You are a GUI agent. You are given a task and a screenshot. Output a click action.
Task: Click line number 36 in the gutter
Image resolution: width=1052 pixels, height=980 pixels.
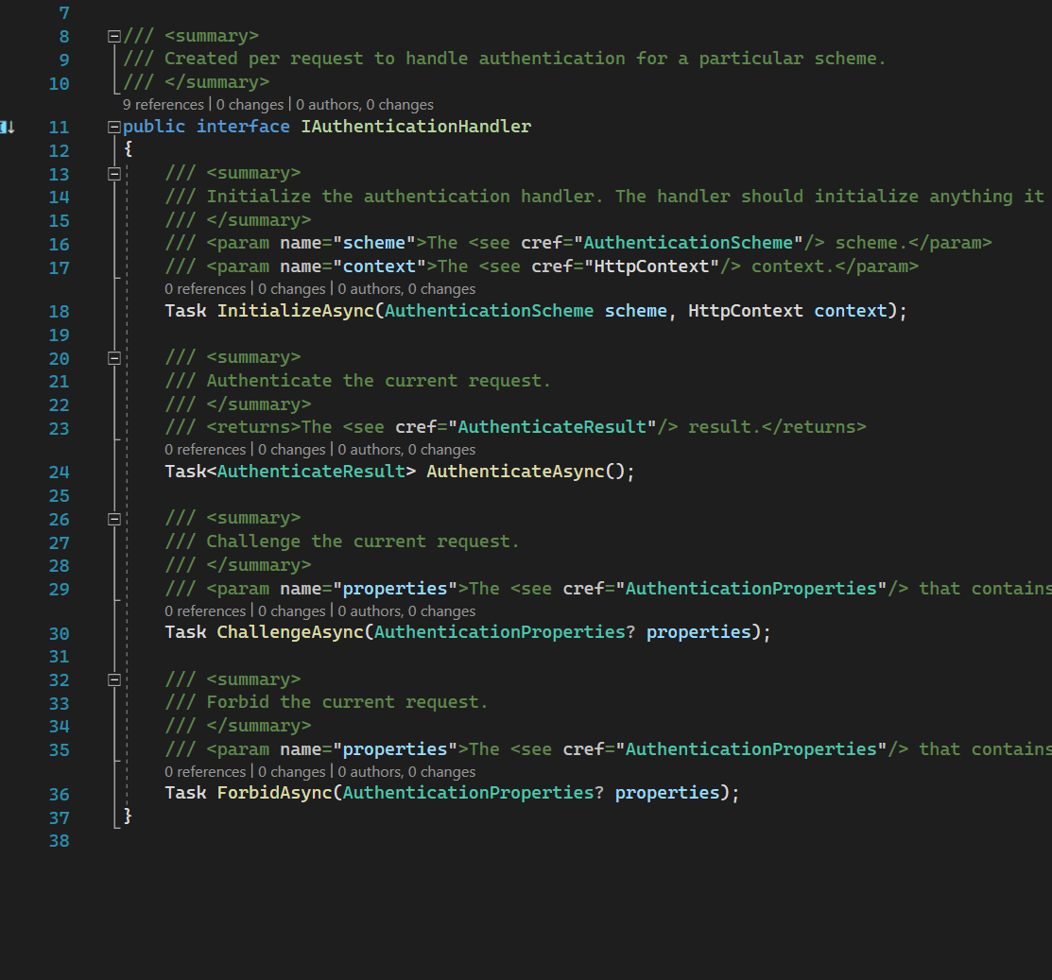(x=59, y=795)
